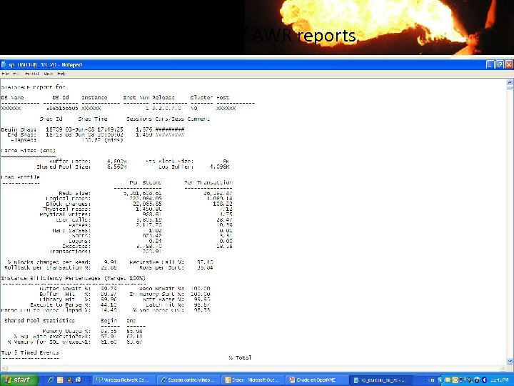Viewport: 514px width, 386px height.
Task: Switch to Inbox Microsoft Outlook taskbar button
Action: [x=251, y=380]
